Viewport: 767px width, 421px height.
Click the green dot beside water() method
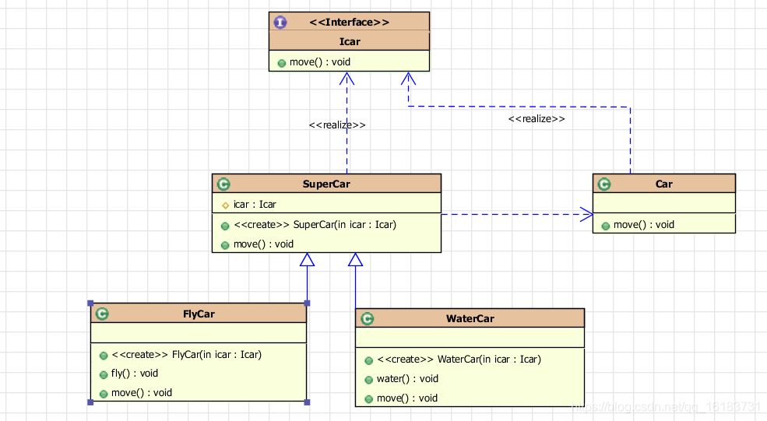(x=369, y=380)
